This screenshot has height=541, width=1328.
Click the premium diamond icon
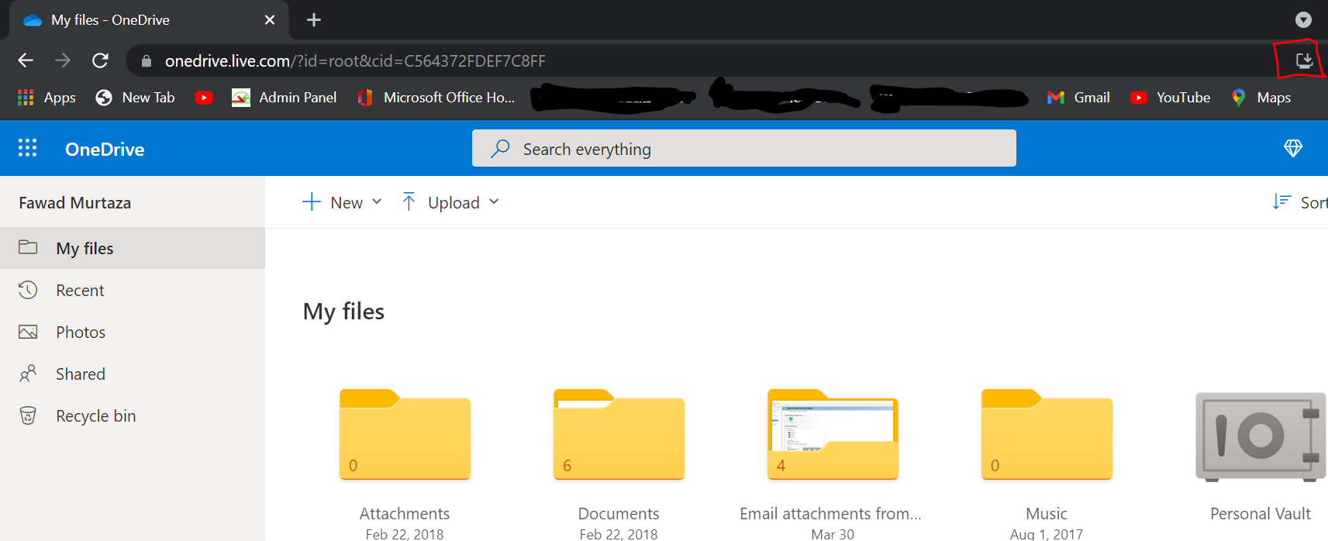pyautogui.click(x=1293, y=148)
